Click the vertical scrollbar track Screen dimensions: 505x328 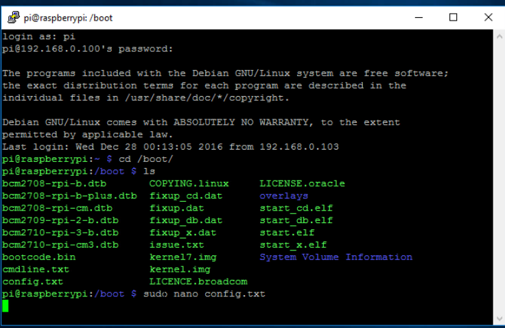(499, 172)
